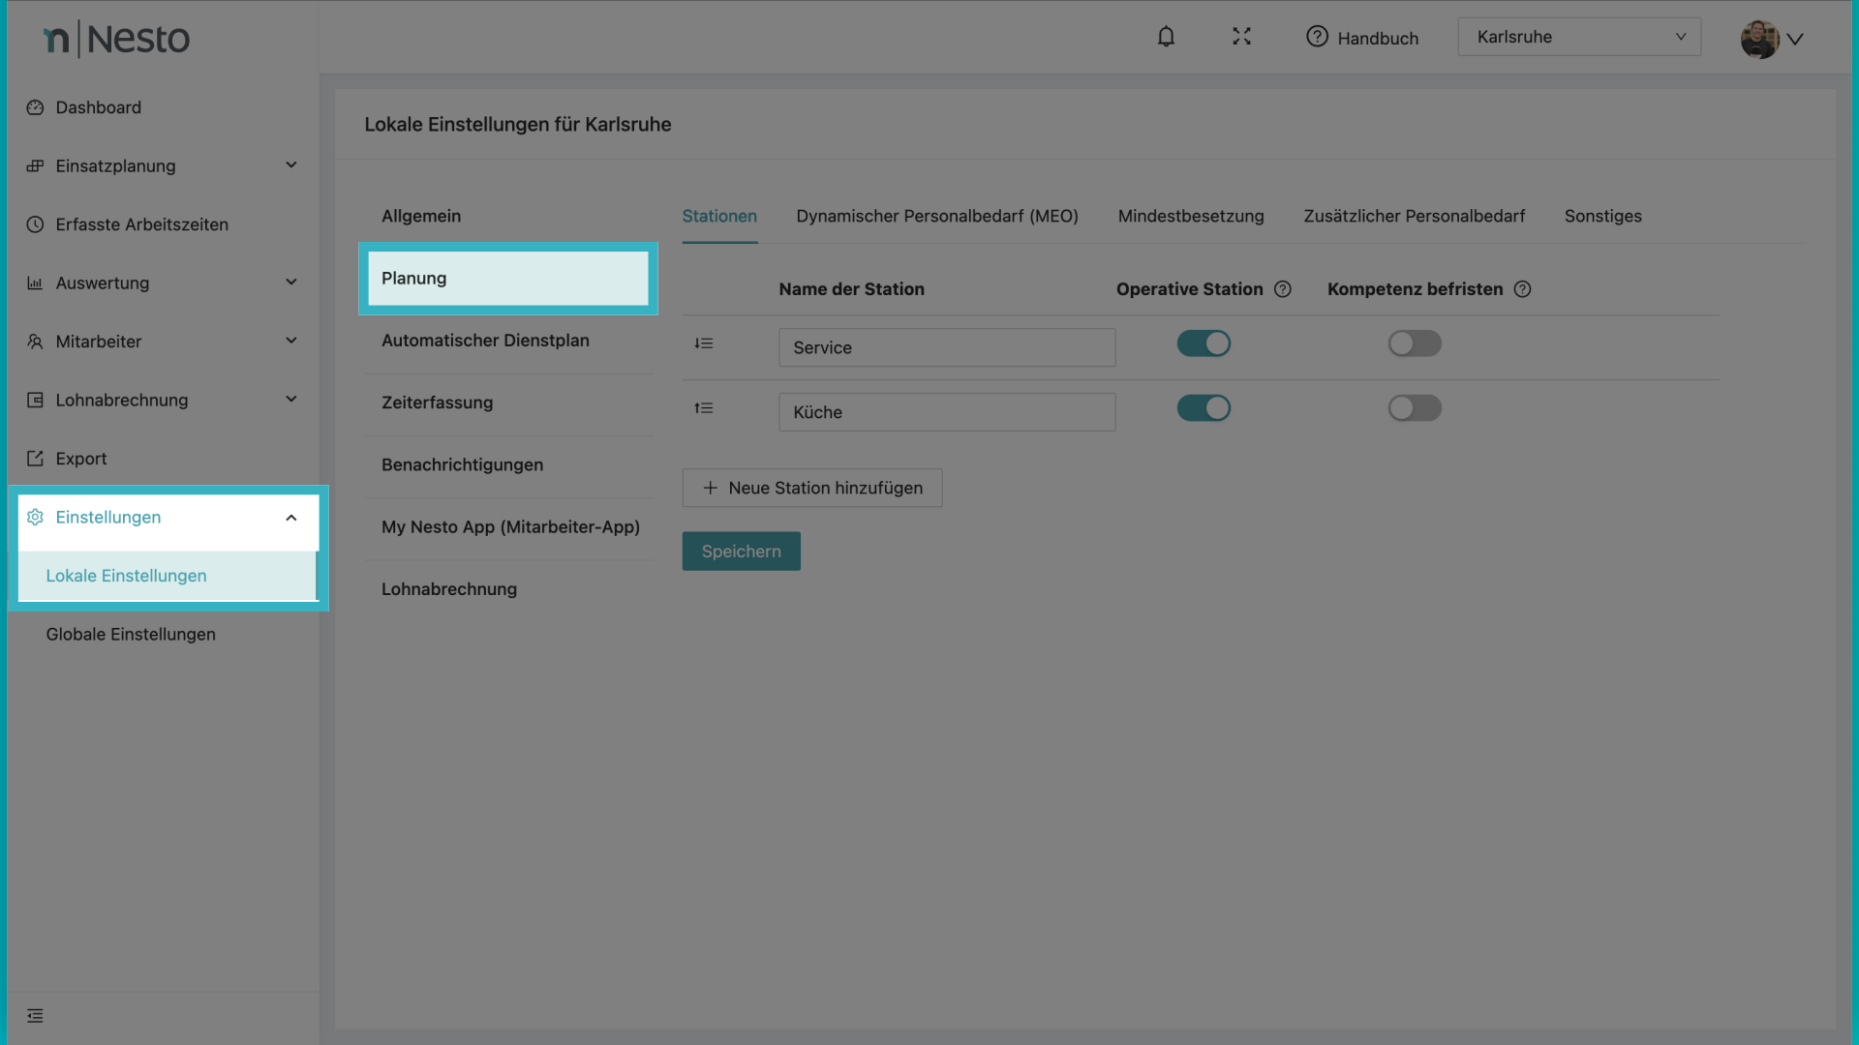
Task: Open the Sonstiges tab
Action: coord(1602,216)
